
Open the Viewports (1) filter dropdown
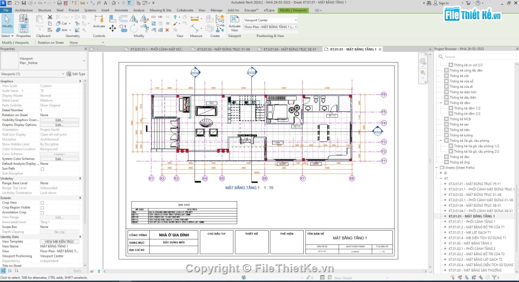click(x=32, y=74)
